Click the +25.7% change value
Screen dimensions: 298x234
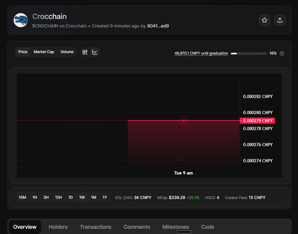(x=193, y=198)
